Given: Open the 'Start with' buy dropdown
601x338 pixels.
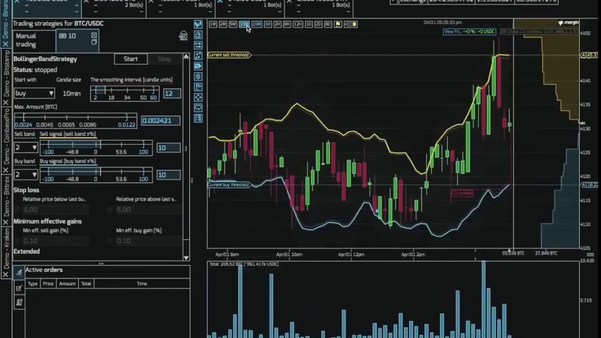Looking at the screenshot, I should (x=34, y=93).
